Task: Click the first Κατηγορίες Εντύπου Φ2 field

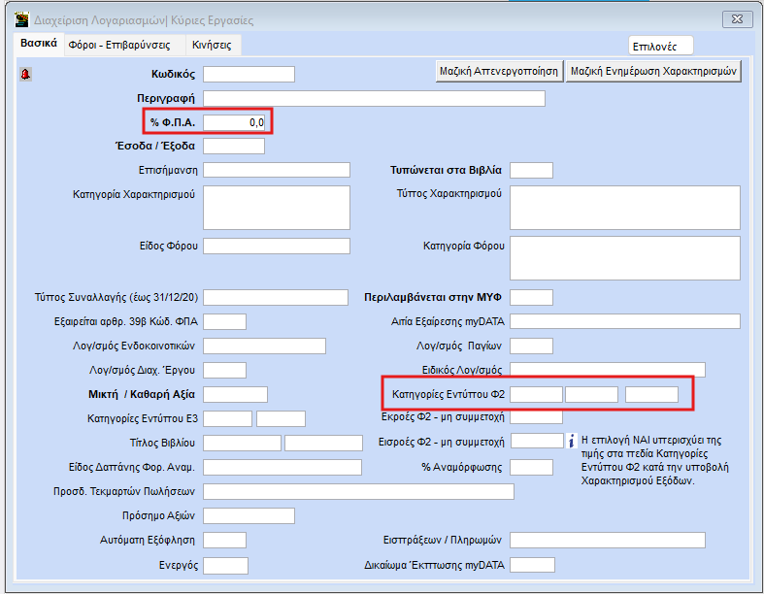Action: tap(536, 394)
